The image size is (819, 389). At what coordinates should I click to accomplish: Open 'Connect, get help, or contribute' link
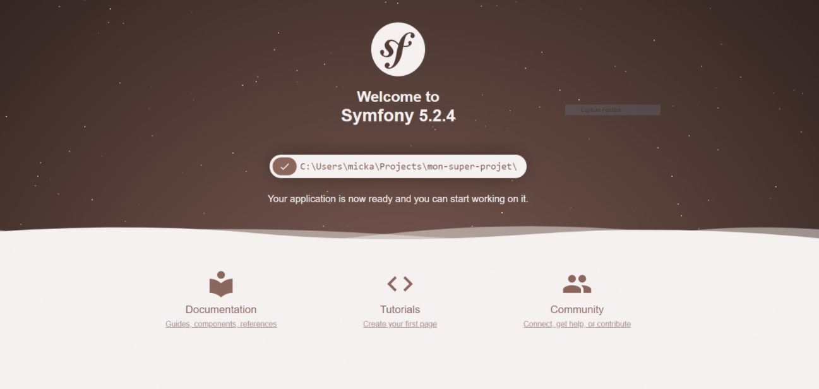[x=577, y=324]
